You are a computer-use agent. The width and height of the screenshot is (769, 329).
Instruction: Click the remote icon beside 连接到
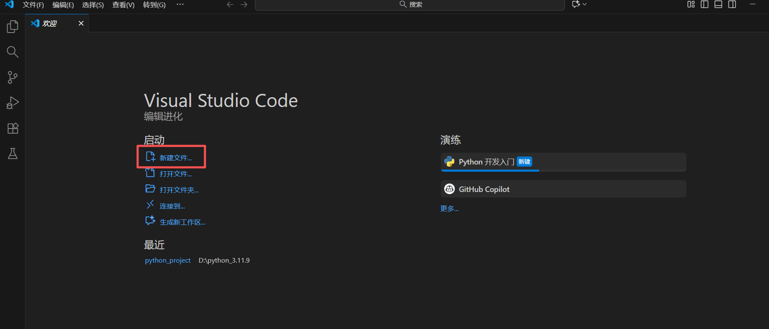tap(150, 205)
